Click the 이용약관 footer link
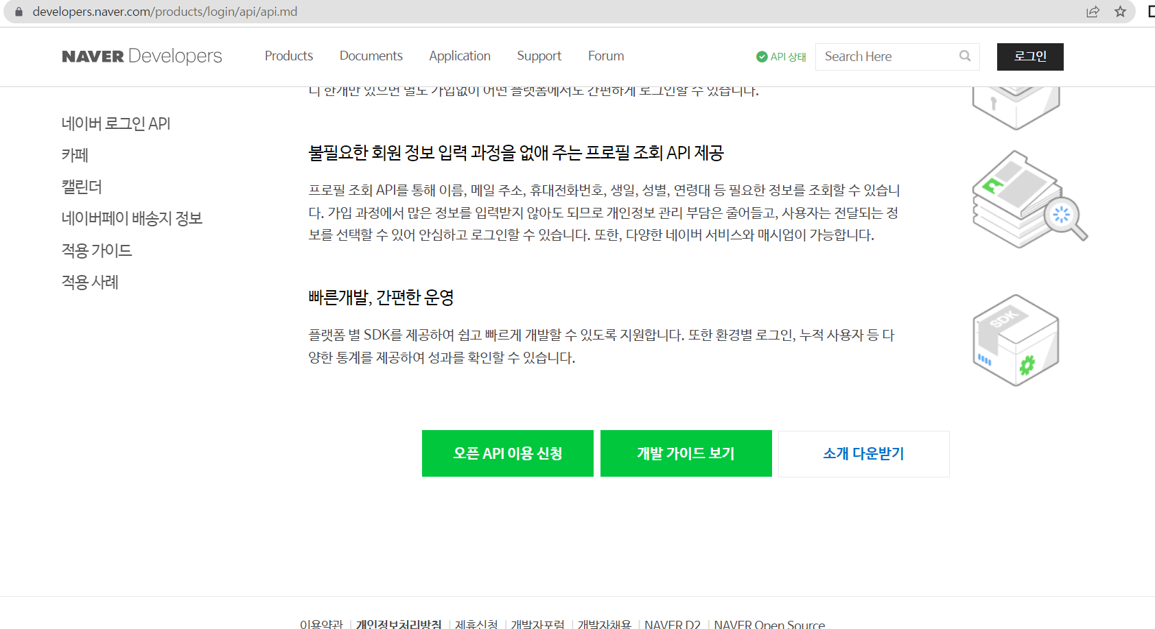The image size is (1155, 629). [x=321, y=624]
